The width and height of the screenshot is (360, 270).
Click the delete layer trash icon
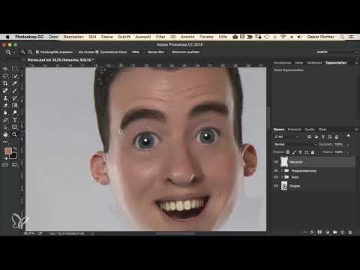[350, 232]
